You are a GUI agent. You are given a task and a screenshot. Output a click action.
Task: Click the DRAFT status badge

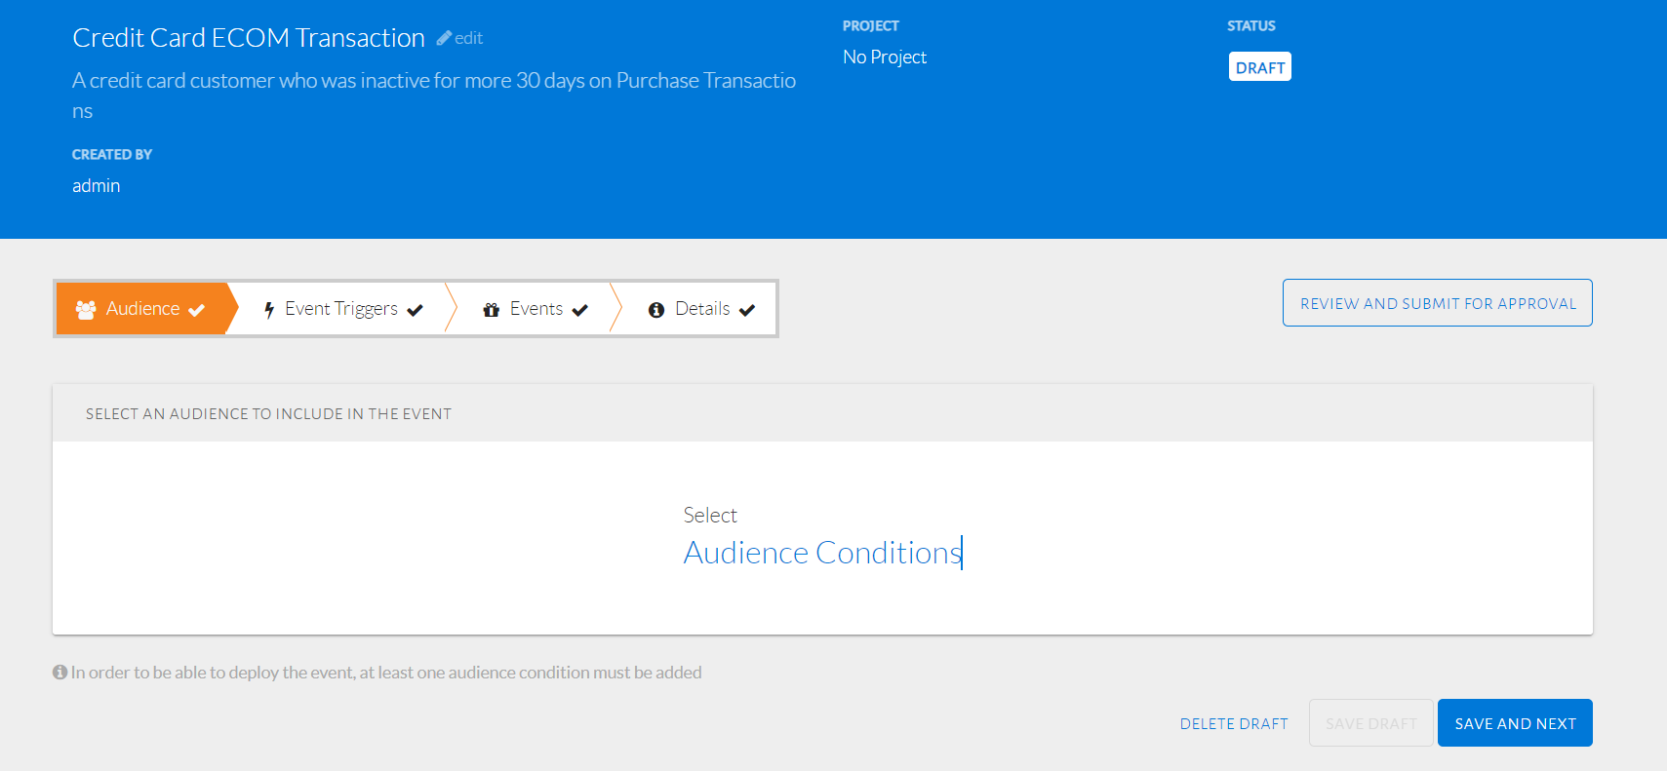click(x=1259, y=67)
